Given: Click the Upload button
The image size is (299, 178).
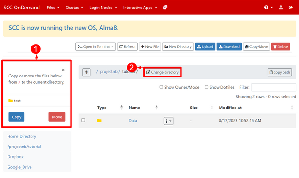Looking at the screenshot, I should click(x=205, y=46).
